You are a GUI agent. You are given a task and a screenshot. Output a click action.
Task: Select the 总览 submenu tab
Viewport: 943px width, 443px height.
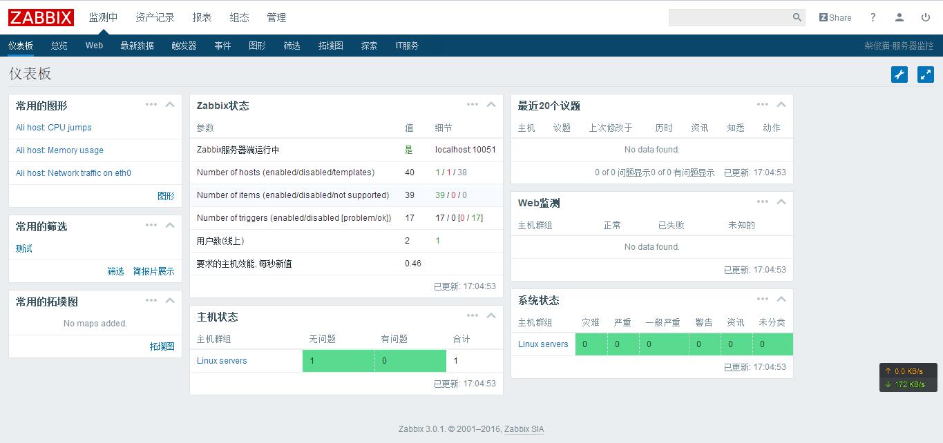(x=59, y=46)
